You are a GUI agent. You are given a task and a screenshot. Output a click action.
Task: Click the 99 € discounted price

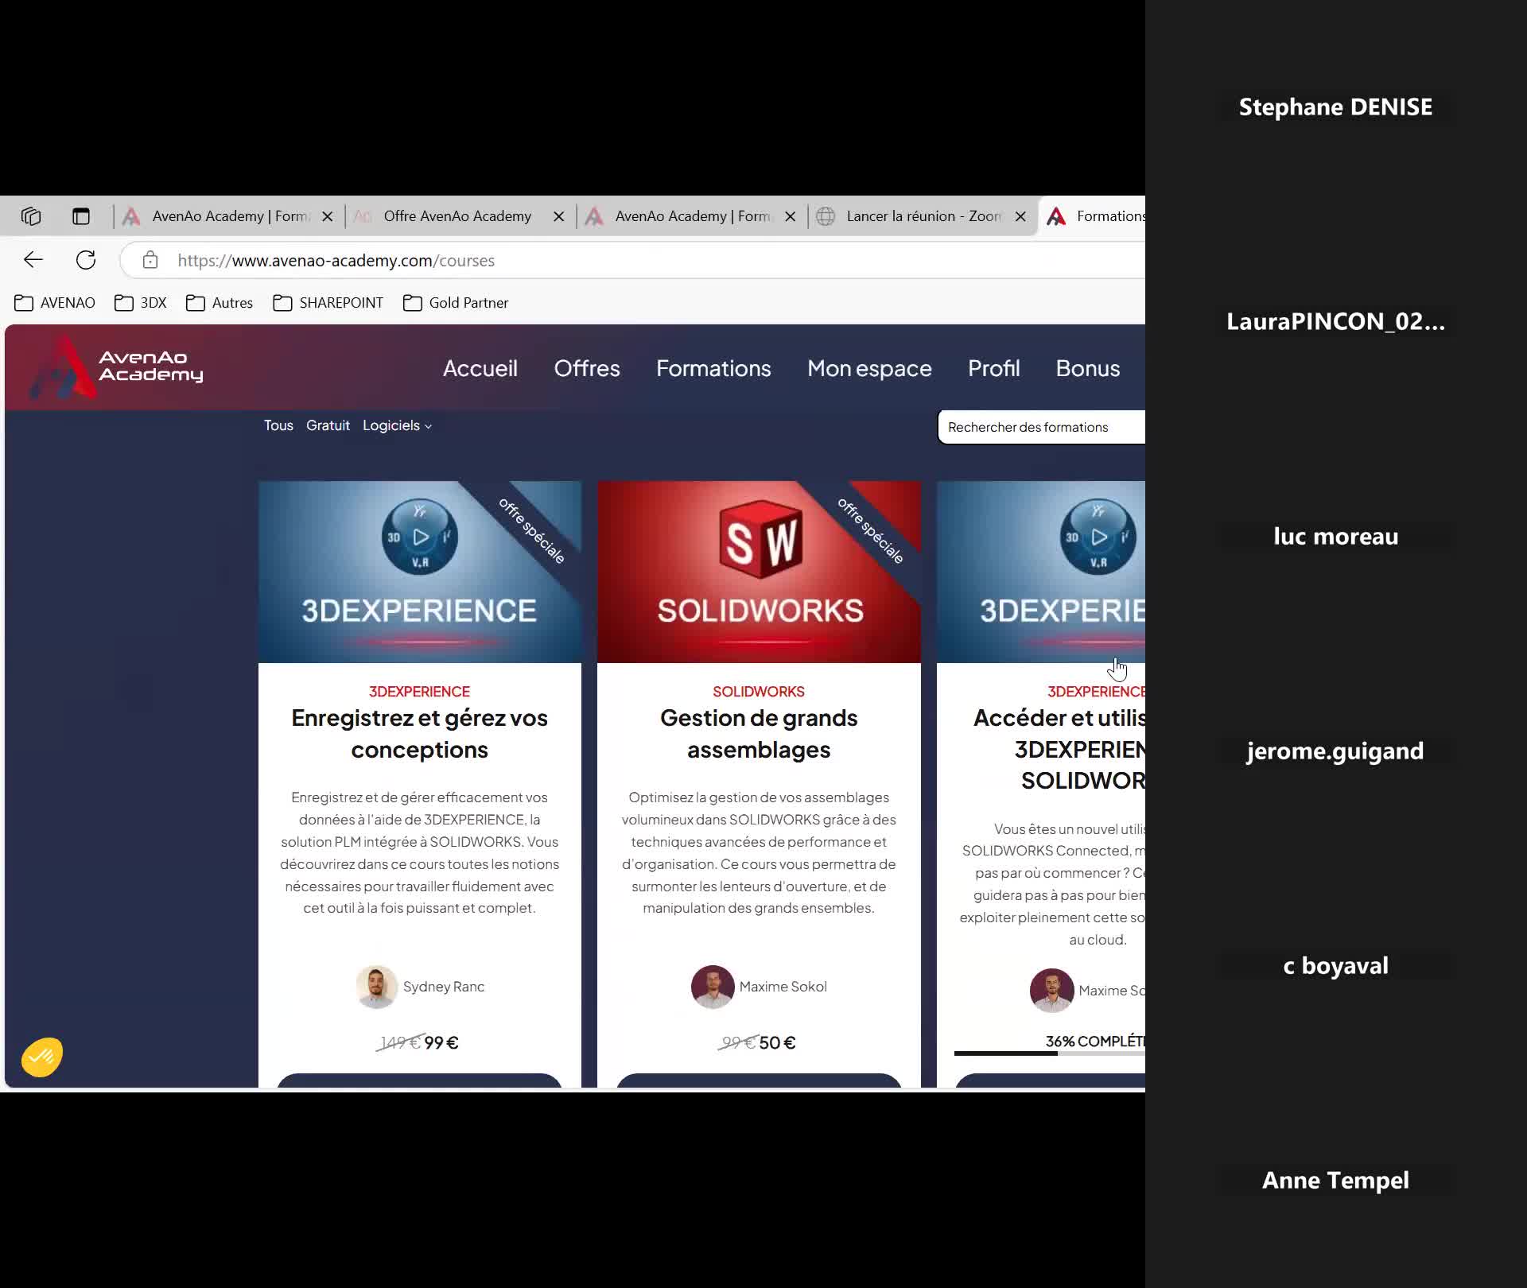(441, 1042)
